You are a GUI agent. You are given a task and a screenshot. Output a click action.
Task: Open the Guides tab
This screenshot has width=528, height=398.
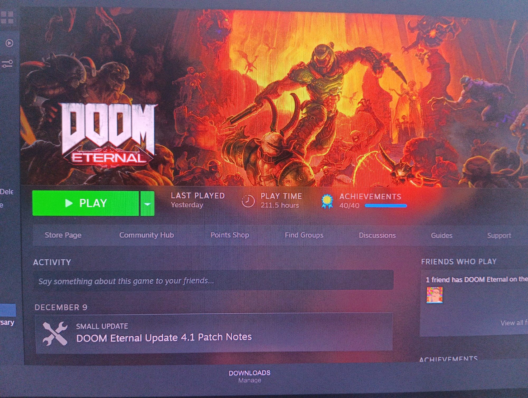(x=442, y=235)
